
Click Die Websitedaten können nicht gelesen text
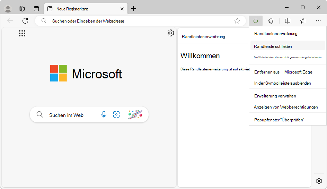[288, 58]
